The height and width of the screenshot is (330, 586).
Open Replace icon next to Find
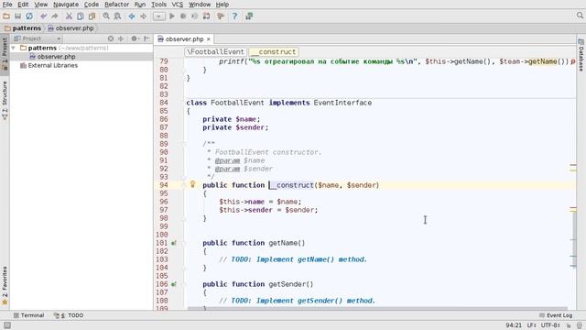coord(117,16)
